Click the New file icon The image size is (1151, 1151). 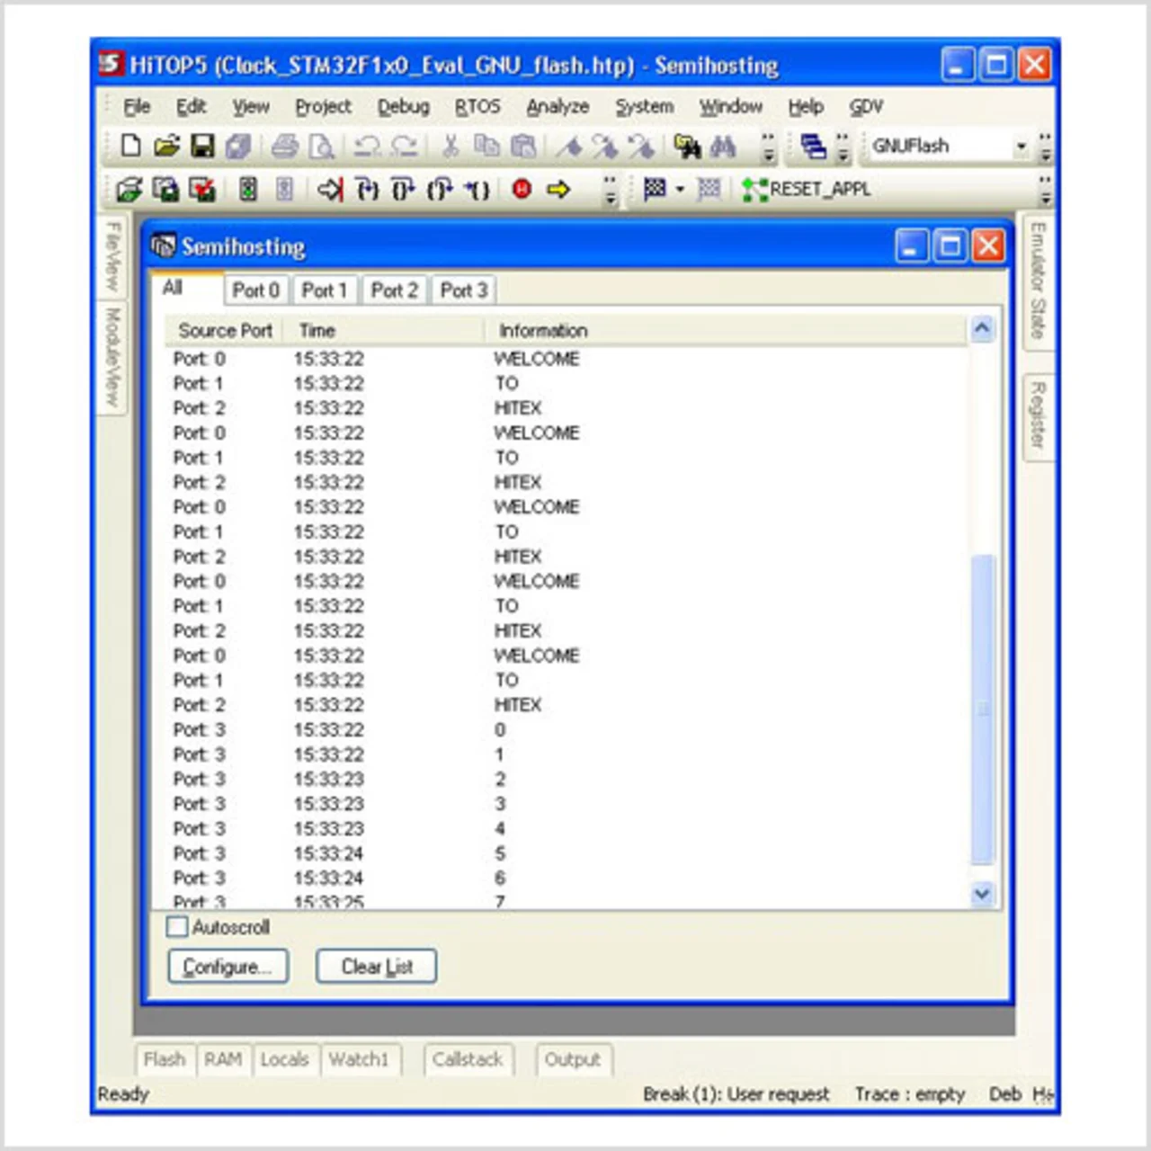131,146
